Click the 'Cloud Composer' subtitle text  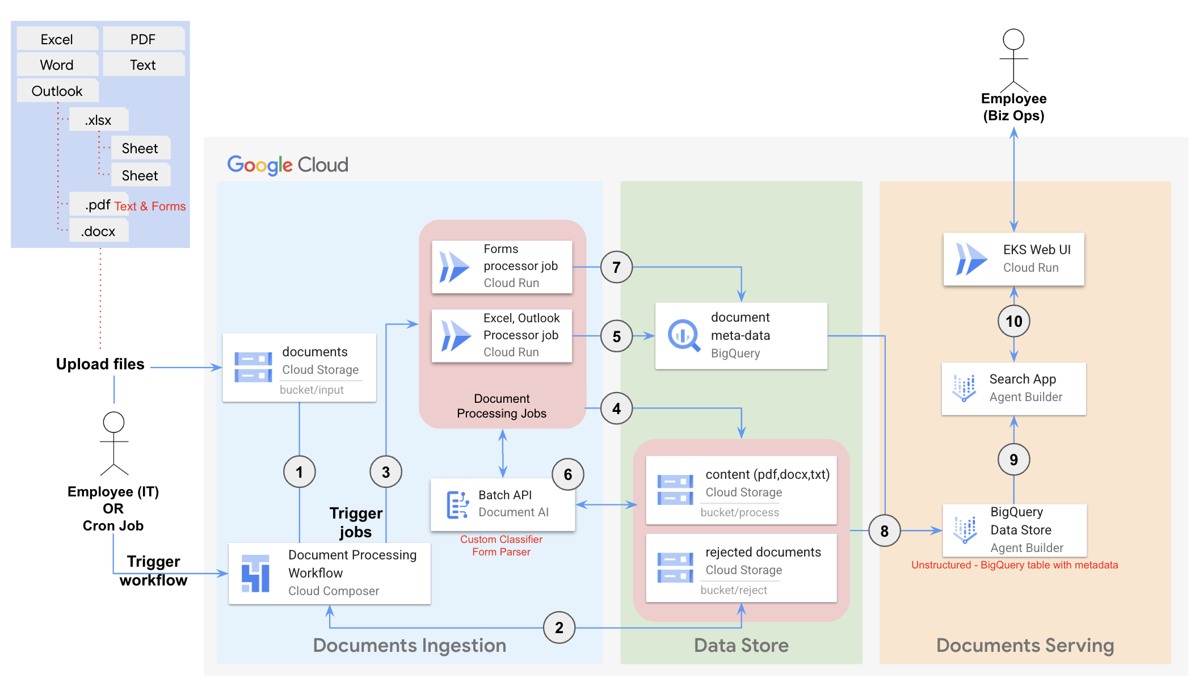click(x=334, y=591)
